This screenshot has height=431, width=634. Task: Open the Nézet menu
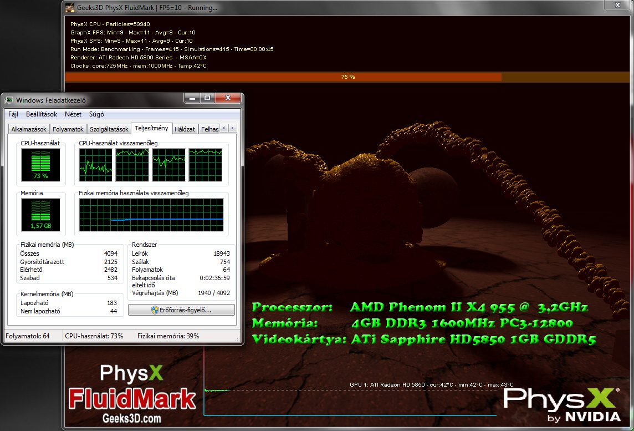(x=73, y=114)
